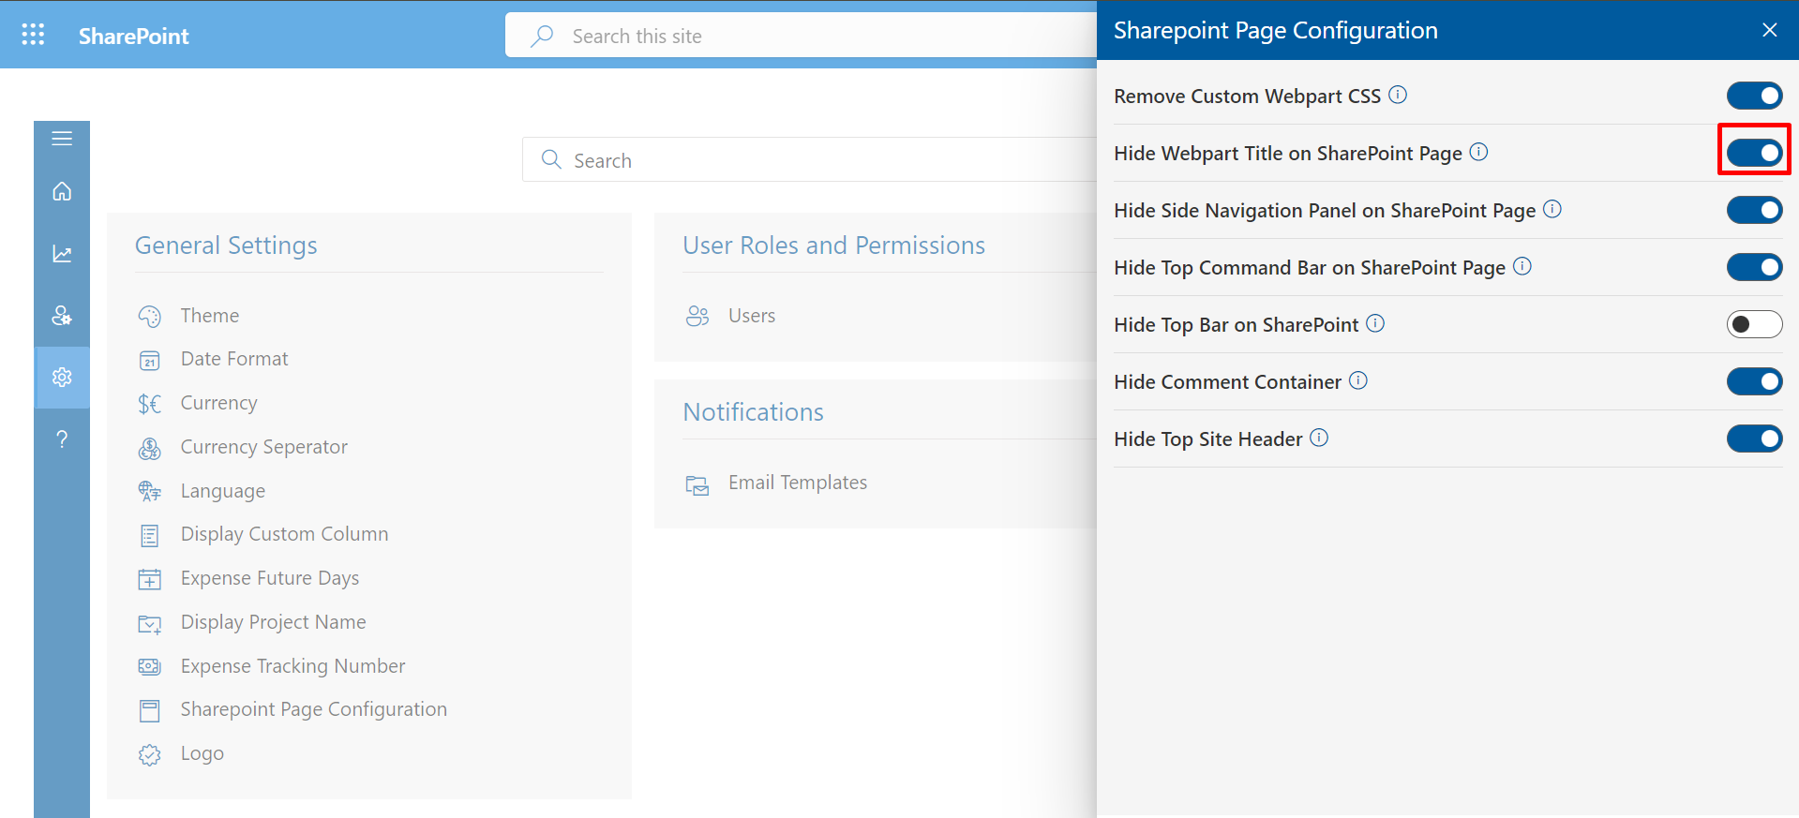Toggle Hide Comment Container switch
The image size is (1799, 818).
click(1754, 381)
